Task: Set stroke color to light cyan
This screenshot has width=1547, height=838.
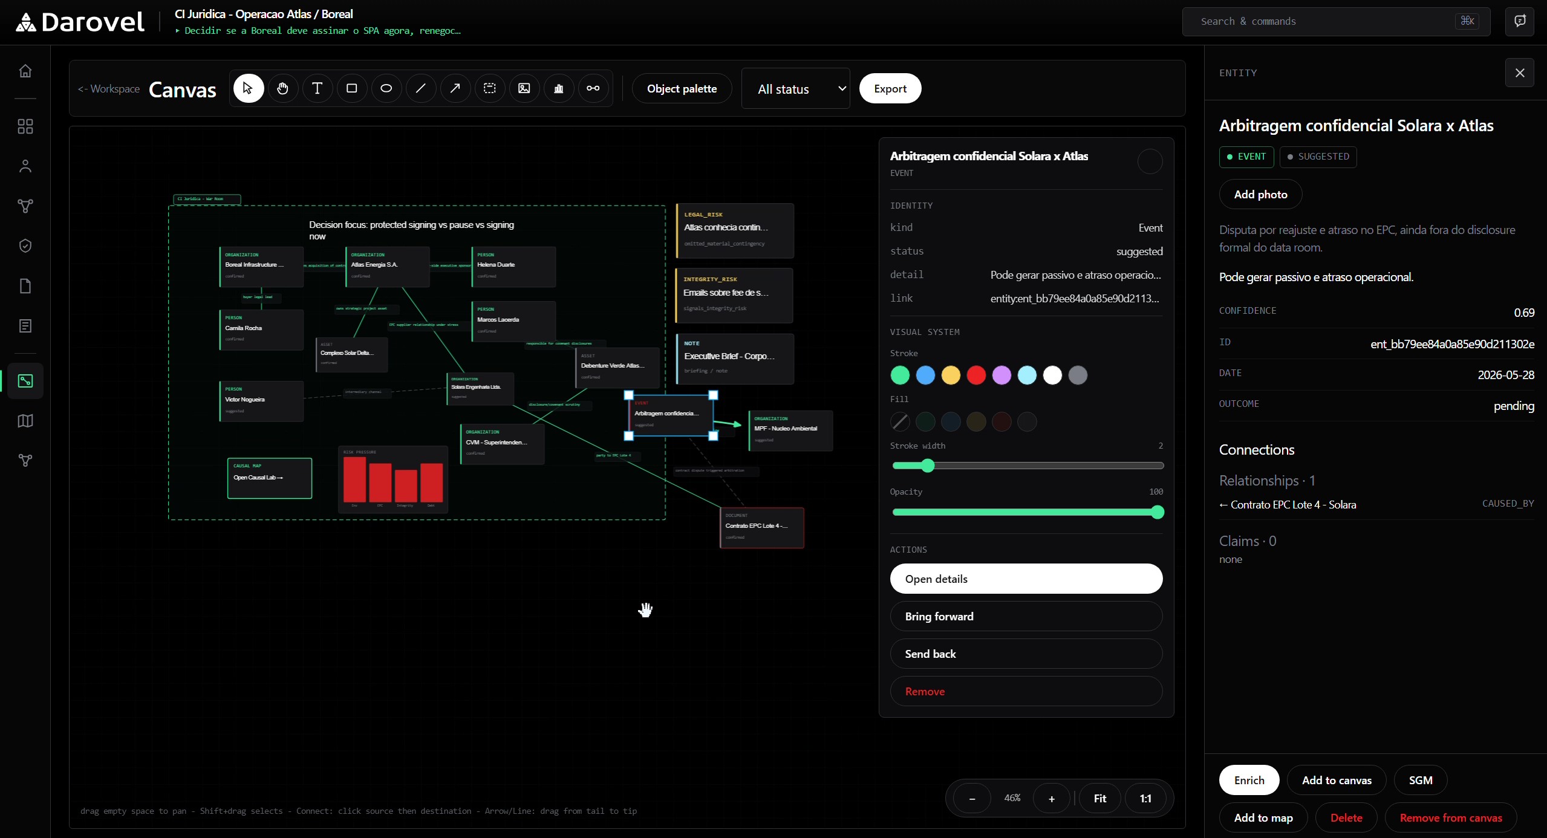Action: coord(1027,375)
